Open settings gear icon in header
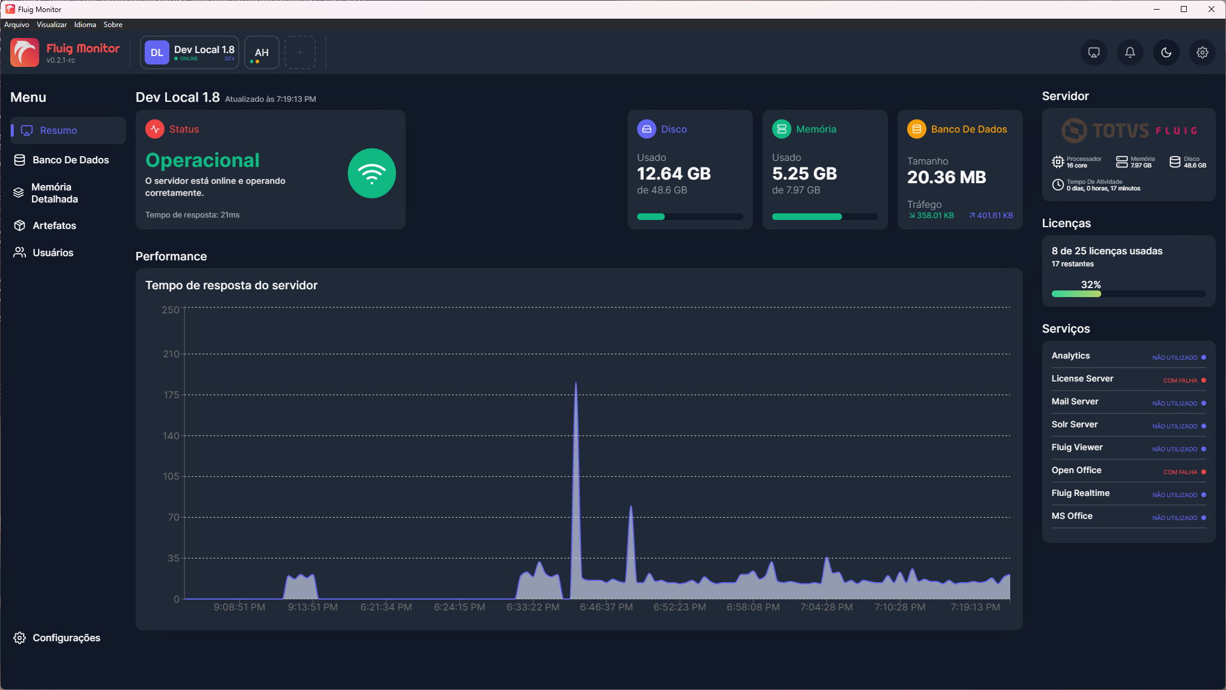 [x=1202, y=52]
